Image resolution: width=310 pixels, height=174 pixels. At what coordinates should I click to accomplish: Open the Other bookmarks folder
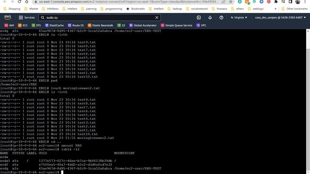coord(294,9)
